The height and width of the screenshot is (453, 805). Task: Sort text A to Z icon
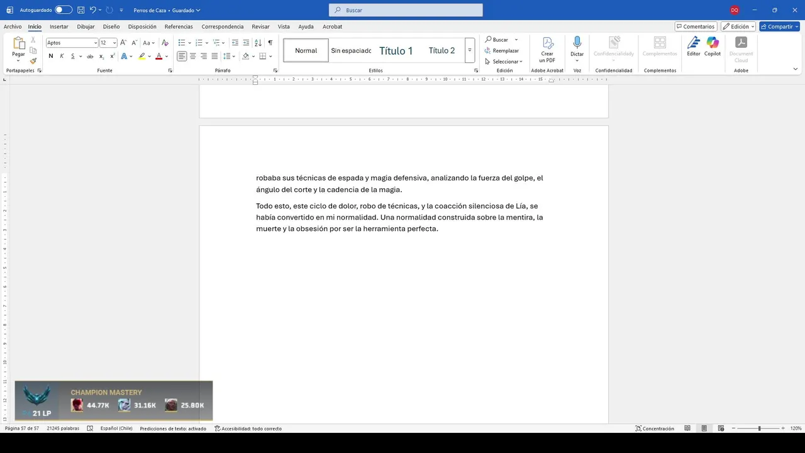258,43
